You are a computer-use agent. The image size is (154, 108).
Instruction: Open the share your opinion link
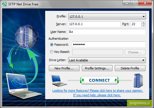point(98,91)
